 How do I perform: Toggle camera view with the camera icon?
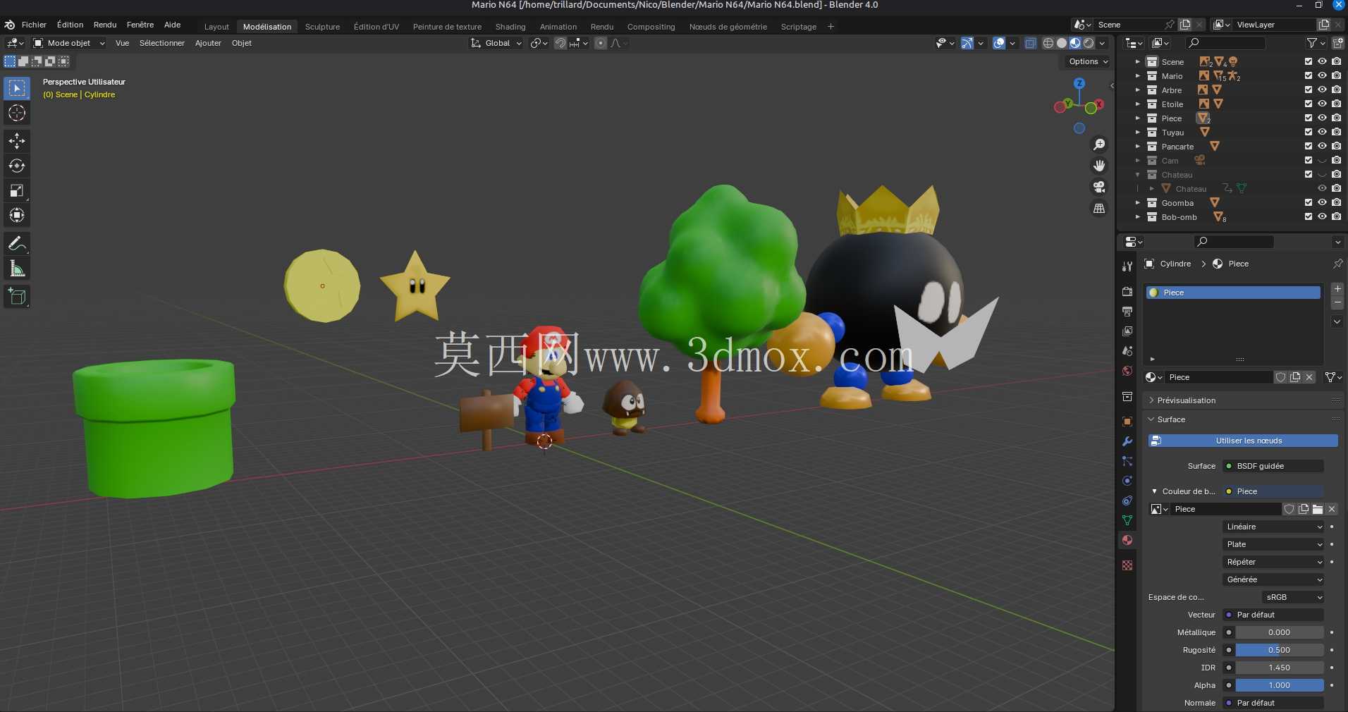(x=1099, y=187)
